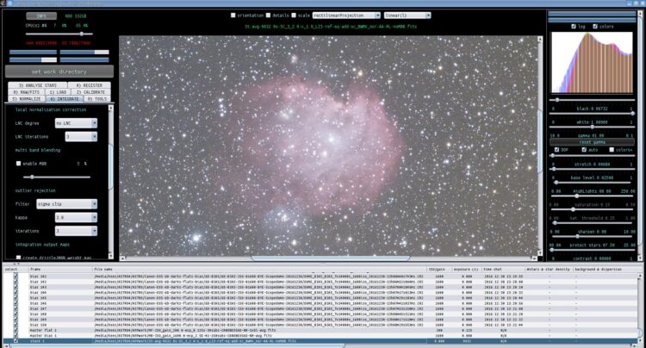Open the LNC degree dropdown

[x=76, y=123]
